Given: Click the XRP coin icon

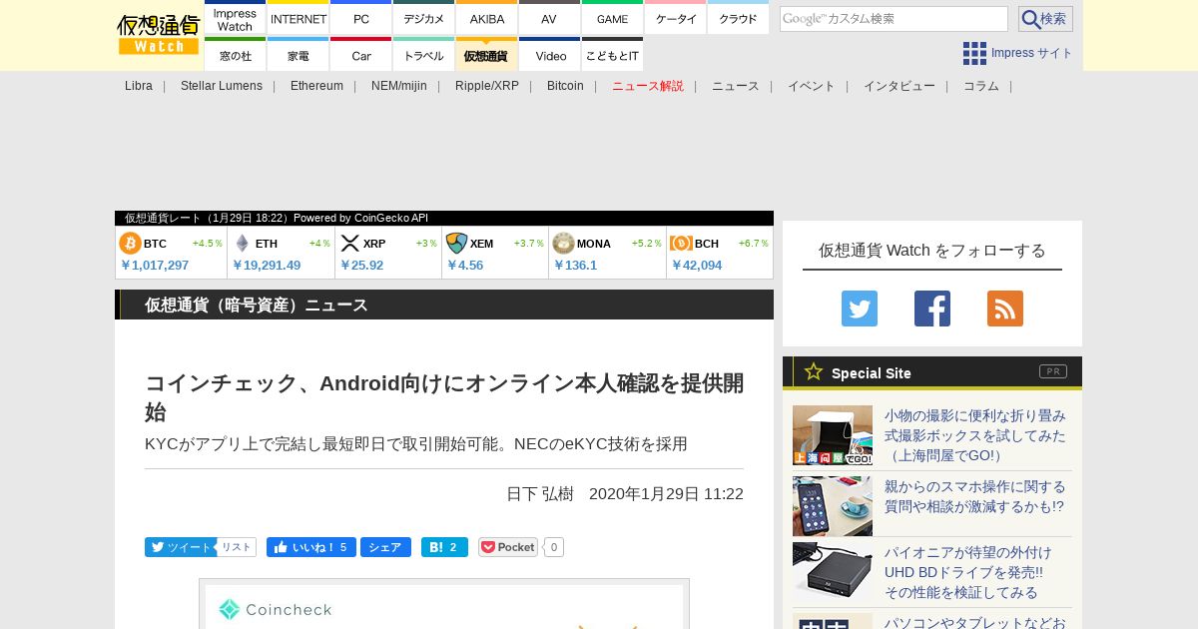Looking at the screenshot, I should point(349,244).
